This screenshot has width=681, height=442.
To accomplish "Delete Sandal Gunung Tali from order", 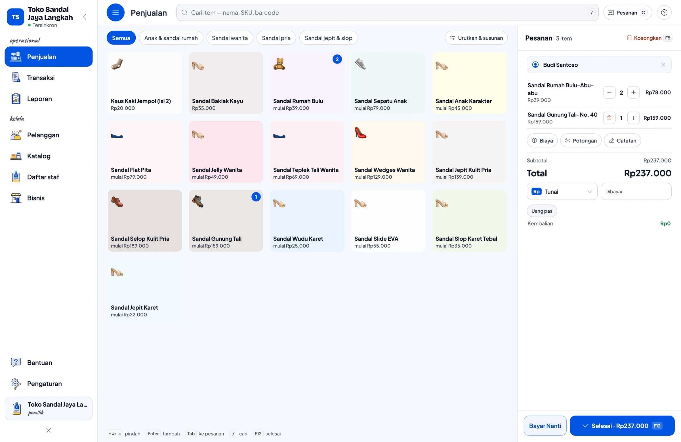I will [609, 118].
